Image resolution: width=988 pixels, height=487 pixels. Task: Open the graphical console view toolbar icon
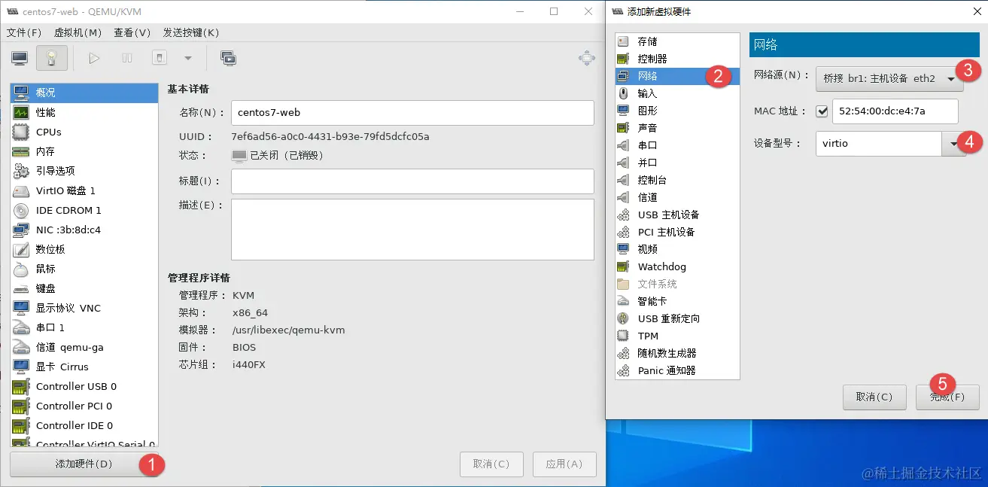tap(20, 58)
